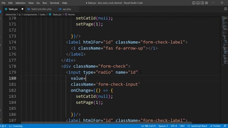Change indentation via Spaces: 2
This screenshot has height=128, width=228.
tap(163, 126)
